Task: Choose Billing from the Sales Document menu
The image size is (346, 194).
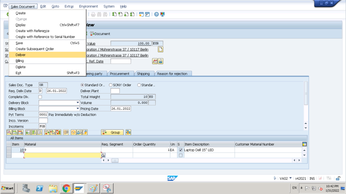Action: pyautogui.click(x=47, y=61)
